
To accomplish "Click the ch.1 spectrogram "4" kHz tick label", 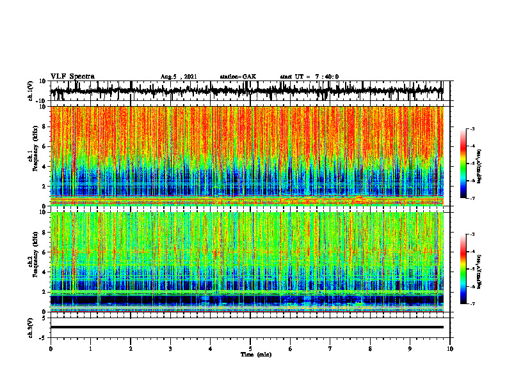I will click(x=45, y=167).
